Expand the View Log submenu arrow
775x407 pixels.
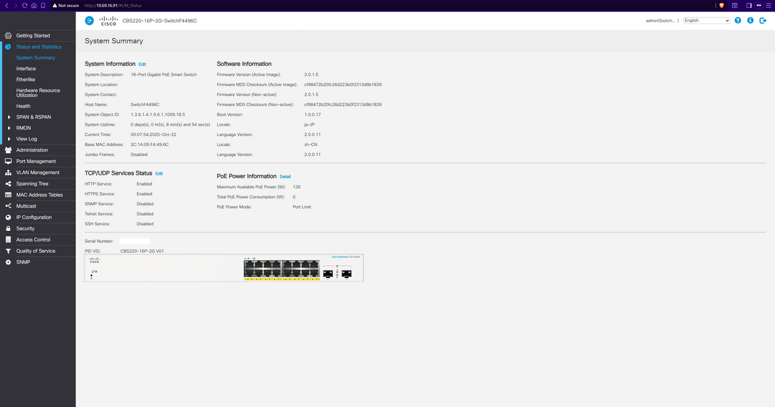[9, 139]
